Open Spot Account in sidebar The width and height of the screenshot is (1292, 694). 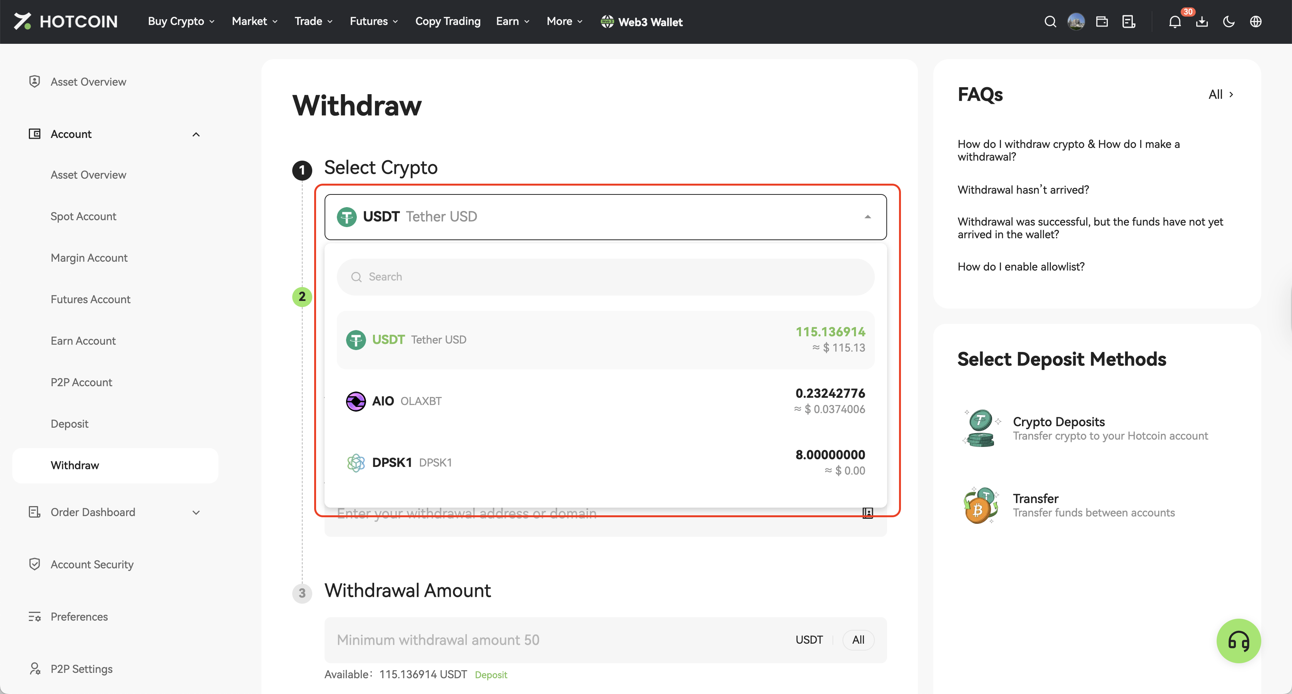point(83,216)
